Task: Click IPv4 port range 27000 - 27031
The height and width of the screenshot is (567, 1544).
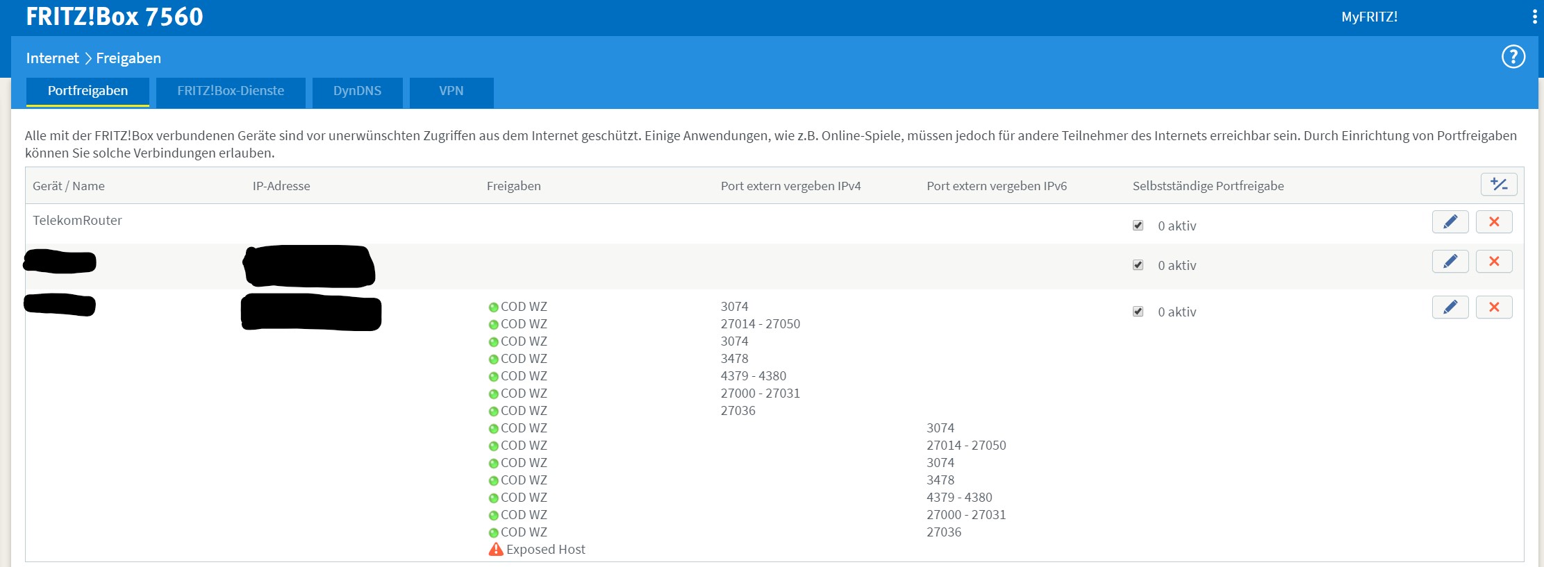Action: point(761,393)
